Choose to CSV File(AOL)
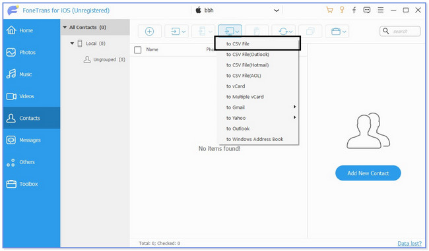429x251 pixels. click(x=257, y=76)
